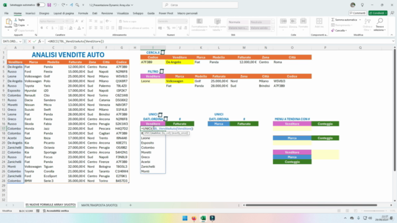This screenshot has width=397, height=223.
Task: Open the file name dropdown in title bar
Action: coord(132,5)
